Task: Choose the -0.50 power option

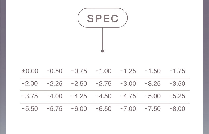Action: click(54, 71)
